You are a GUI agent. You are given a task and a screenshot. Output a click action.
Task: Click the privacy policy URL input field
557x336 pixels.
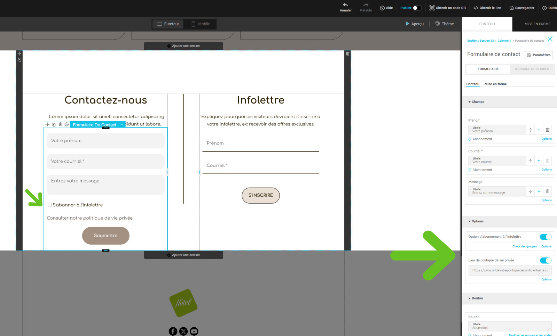click(x=510, y=270)
